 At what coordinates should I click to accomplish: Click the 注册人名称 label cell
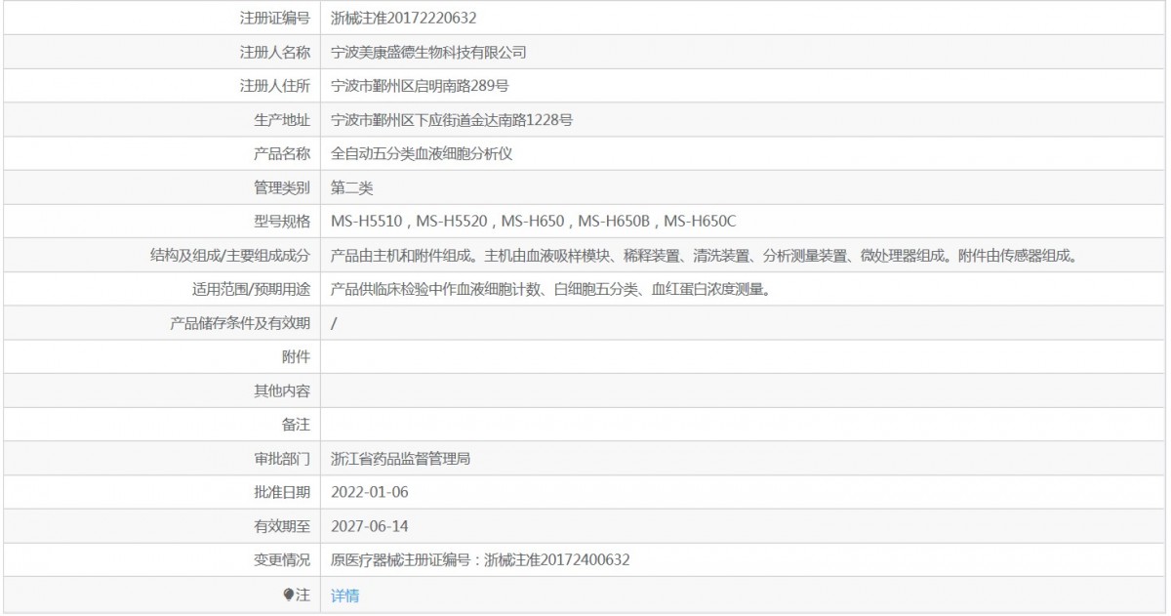[x=161, y=52]
